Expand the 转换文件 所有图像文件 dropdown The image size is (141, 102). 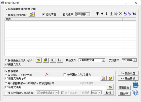pos(92,60)
